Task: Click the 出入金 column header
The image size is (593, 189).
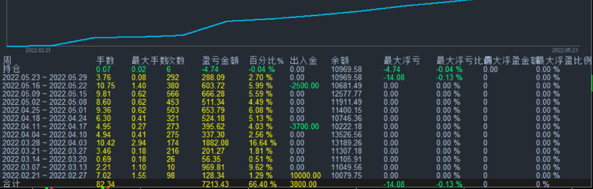Action: point(303,60)
